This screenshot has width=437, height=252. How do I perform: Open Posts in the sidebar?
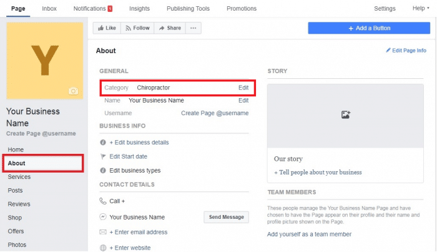15,191
